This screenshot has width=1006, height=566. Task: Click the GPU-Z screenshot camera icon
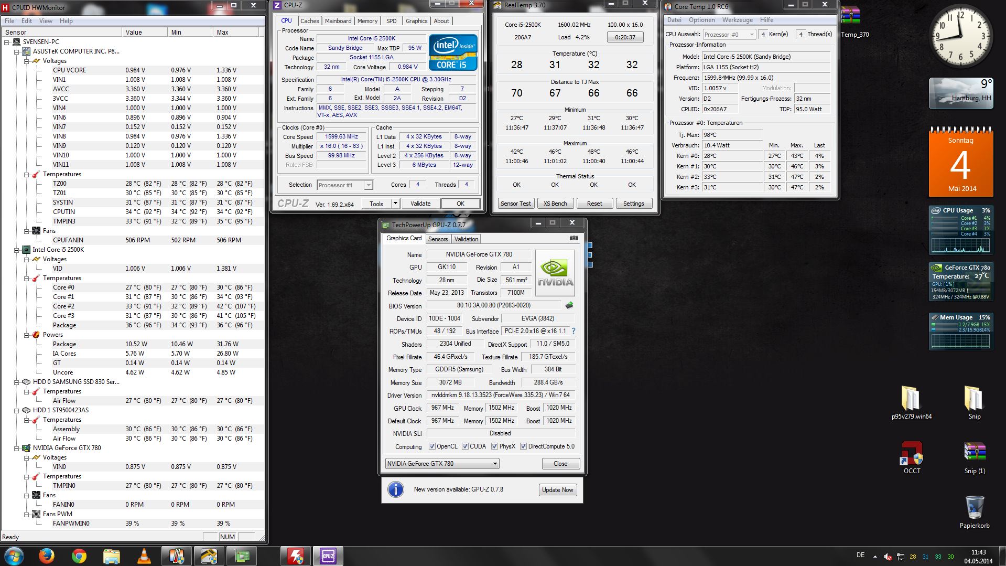[x=574, y=238]
